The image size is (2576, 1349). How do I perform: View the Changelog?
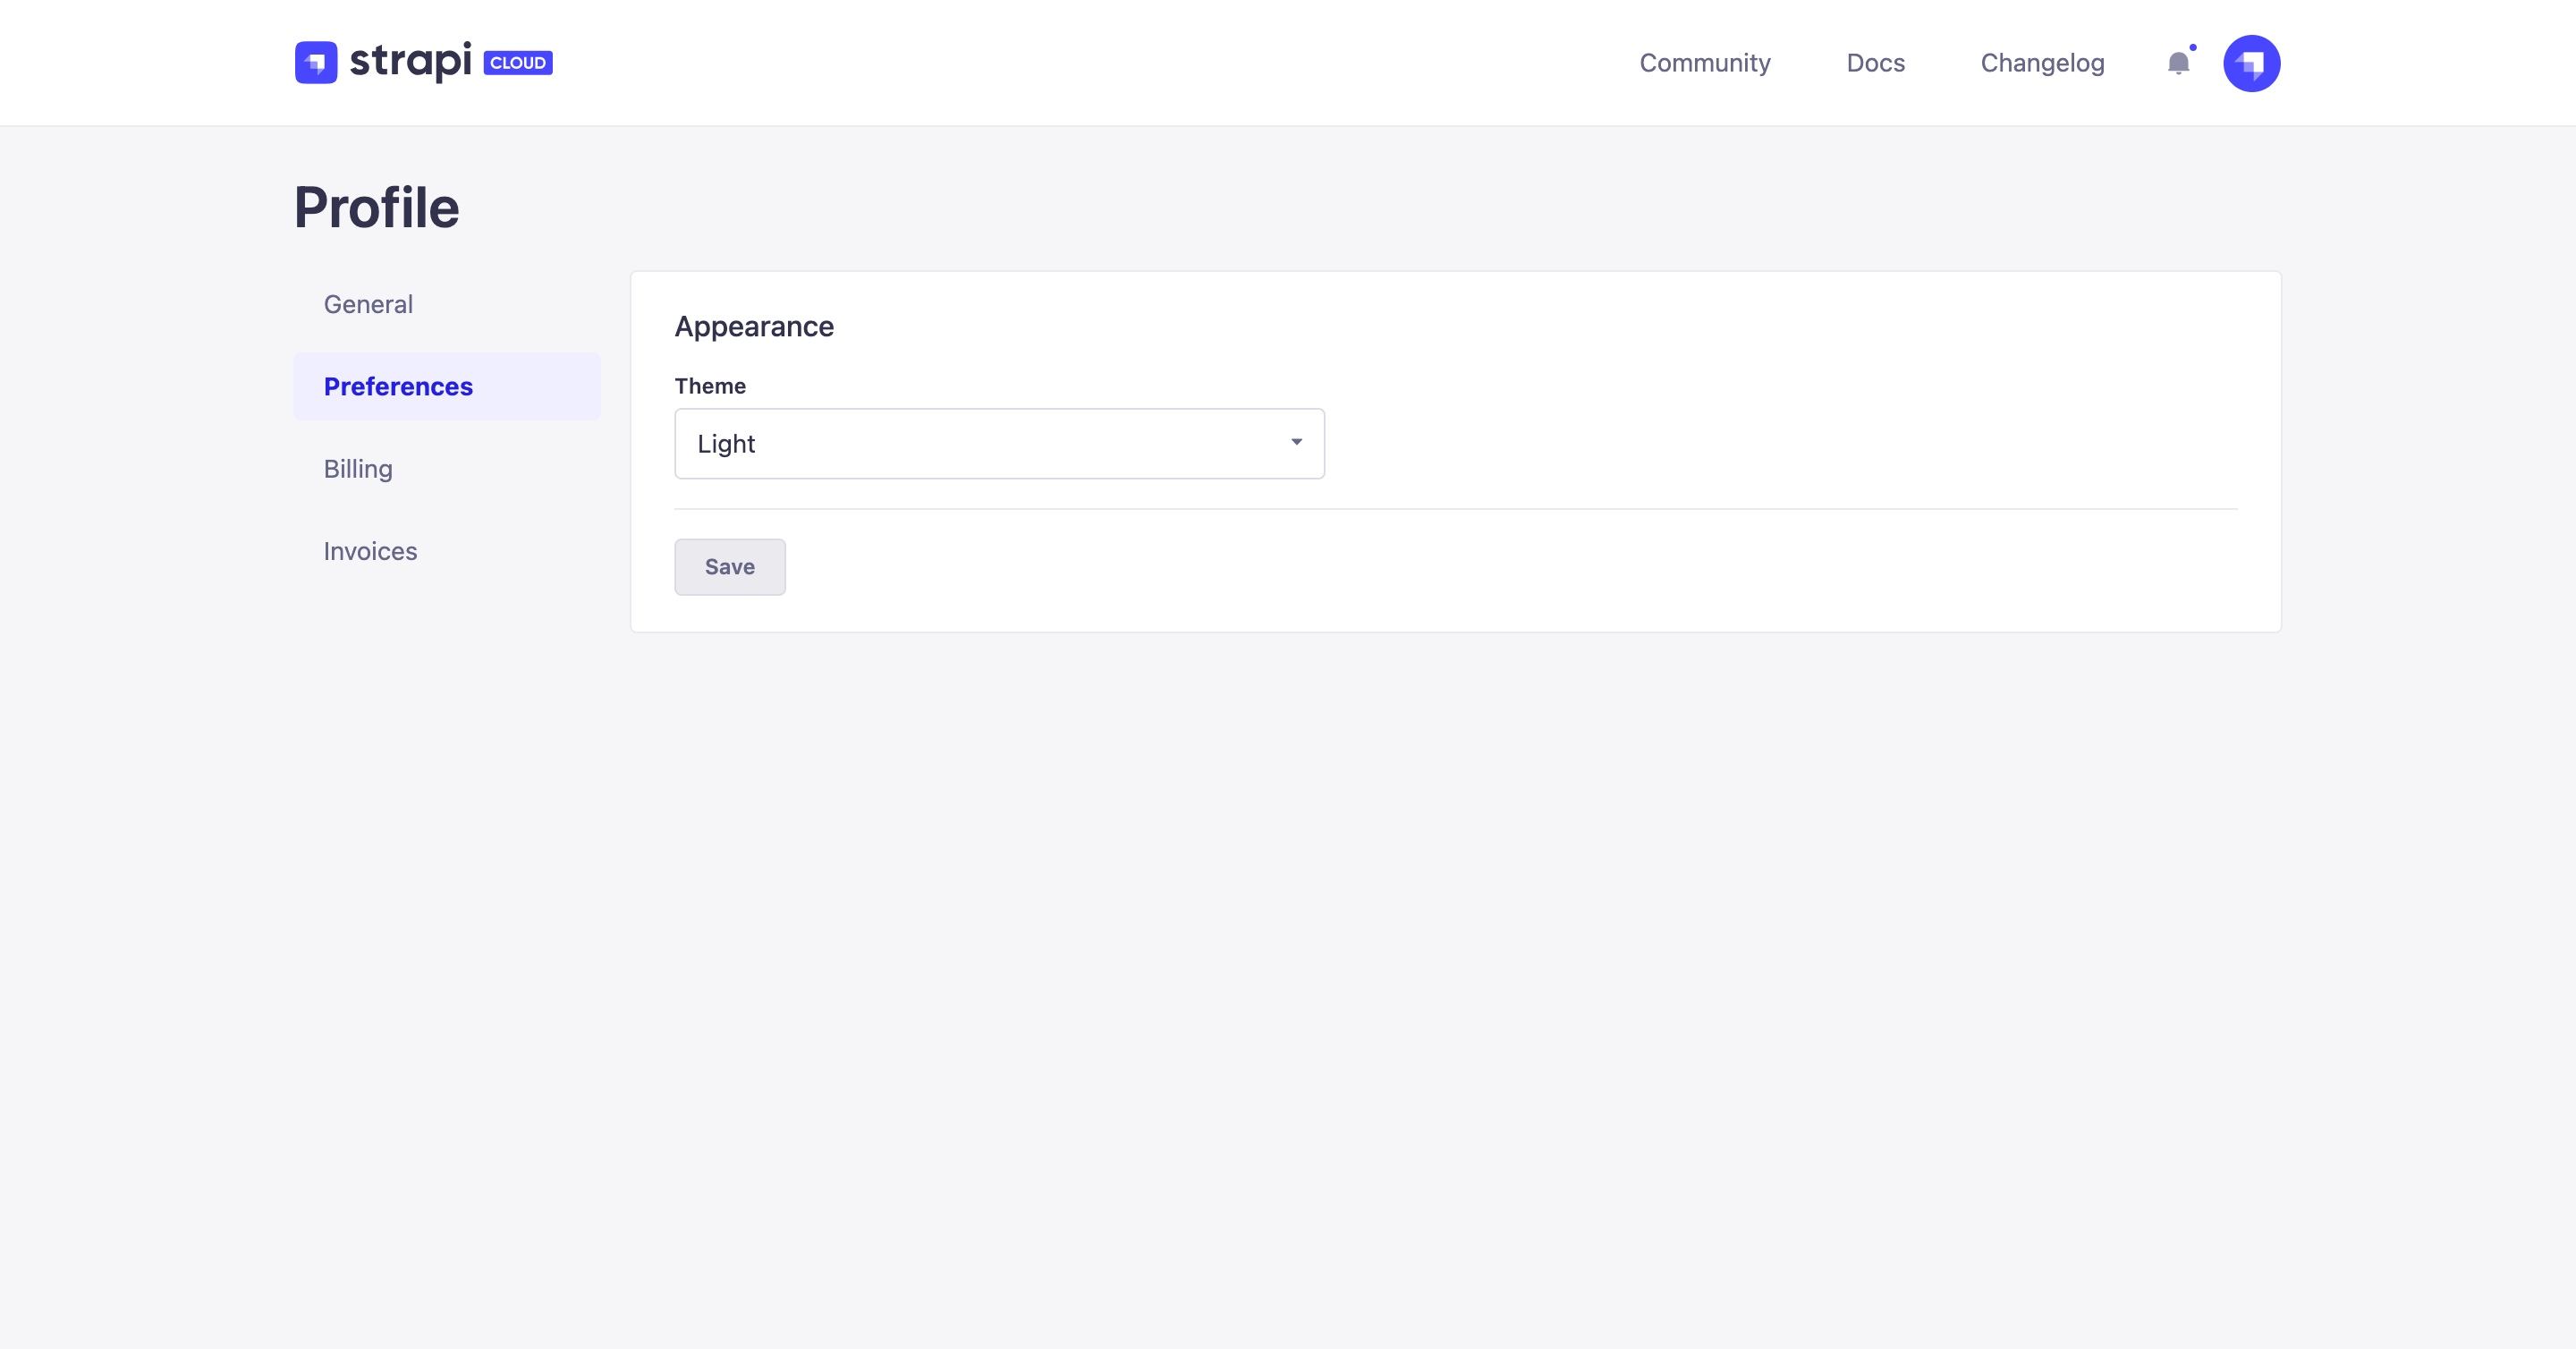2042,63
